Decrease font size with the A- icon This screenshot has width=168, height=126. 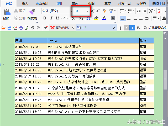(x=98, y=11)
